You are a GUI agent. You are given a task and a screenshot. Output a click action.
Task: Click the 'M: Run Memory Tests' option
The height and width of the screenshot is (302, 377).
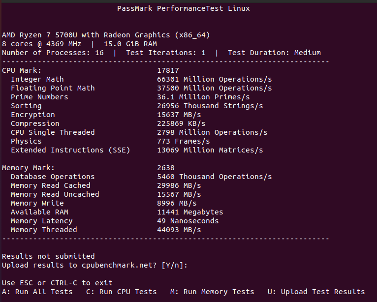(212, 292)
